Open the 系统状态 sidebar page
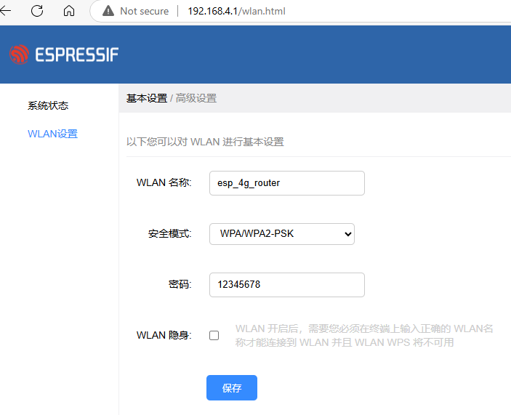This screenshot has width=511, height=415. point(48,105)
